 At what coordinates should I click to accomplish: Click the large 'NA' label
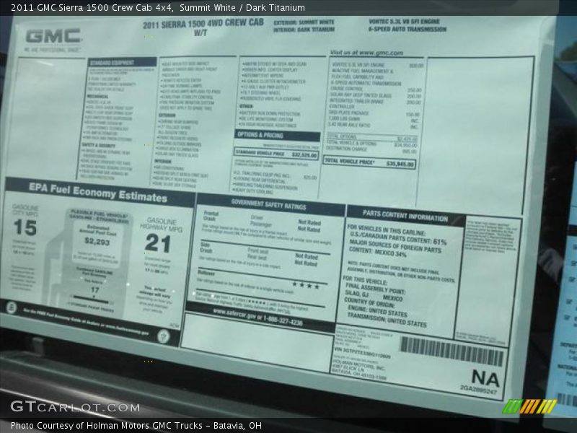coord(485,377)
